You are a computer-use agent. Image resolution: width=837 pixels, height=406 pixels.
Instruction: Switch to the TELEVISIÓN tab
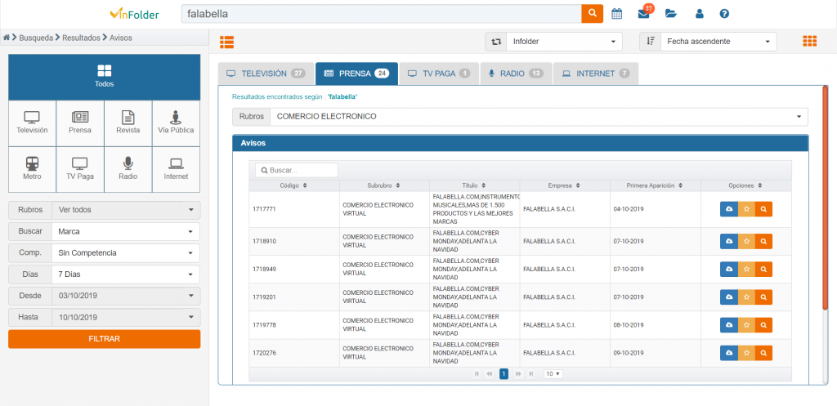tap(266, 74)
